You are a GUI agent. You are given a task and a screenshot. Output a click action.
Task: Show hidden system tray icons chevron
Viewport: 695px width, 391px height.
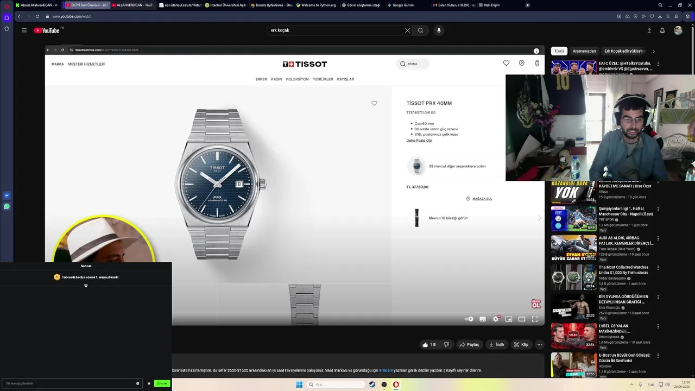(631, 384)
